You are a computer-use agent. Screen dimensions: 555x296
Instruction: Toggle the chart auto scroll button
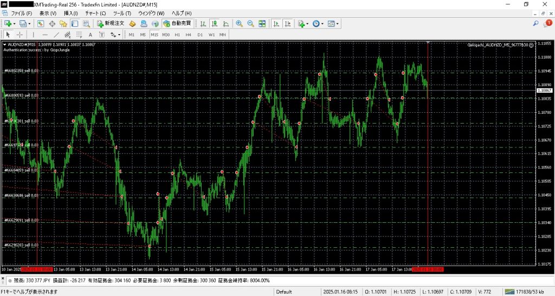point(276,24)
